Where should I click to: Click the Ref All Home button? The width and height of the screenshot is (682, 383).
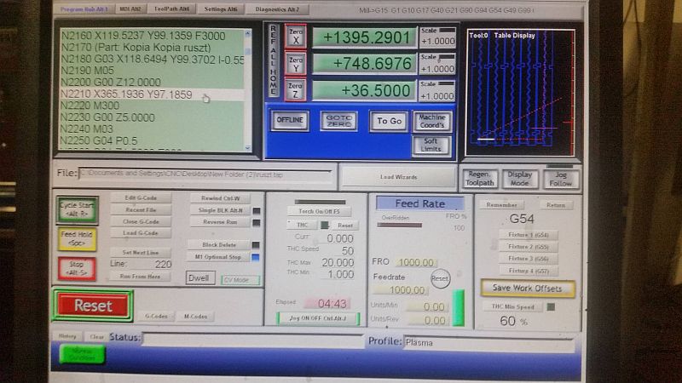coord(273,60)
